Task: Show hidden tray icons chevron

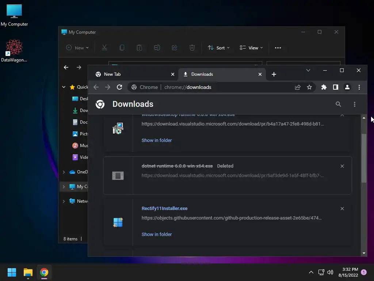Action: (x=311, y=272)
